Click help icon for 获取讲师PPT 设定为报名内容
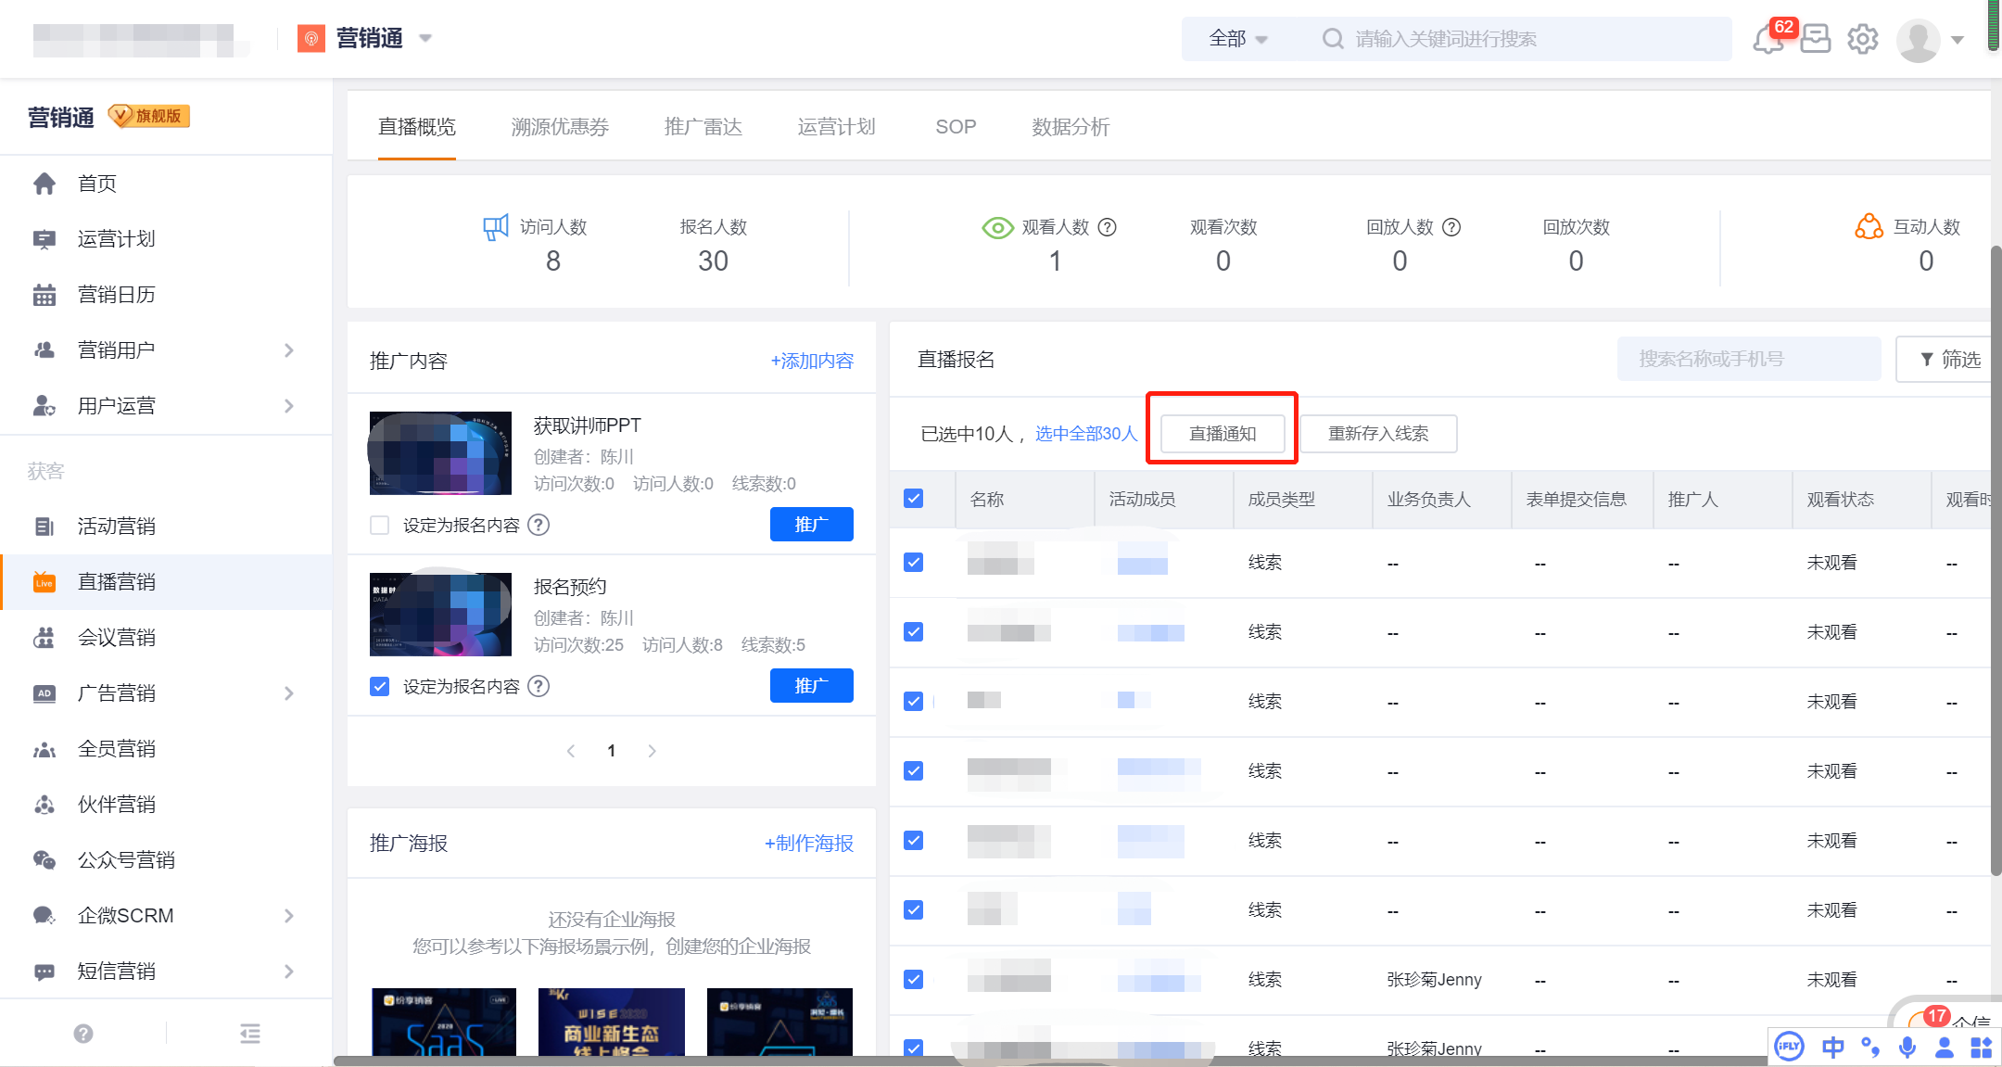This screenshot has width=2002, height=1067. coord(539,525)
